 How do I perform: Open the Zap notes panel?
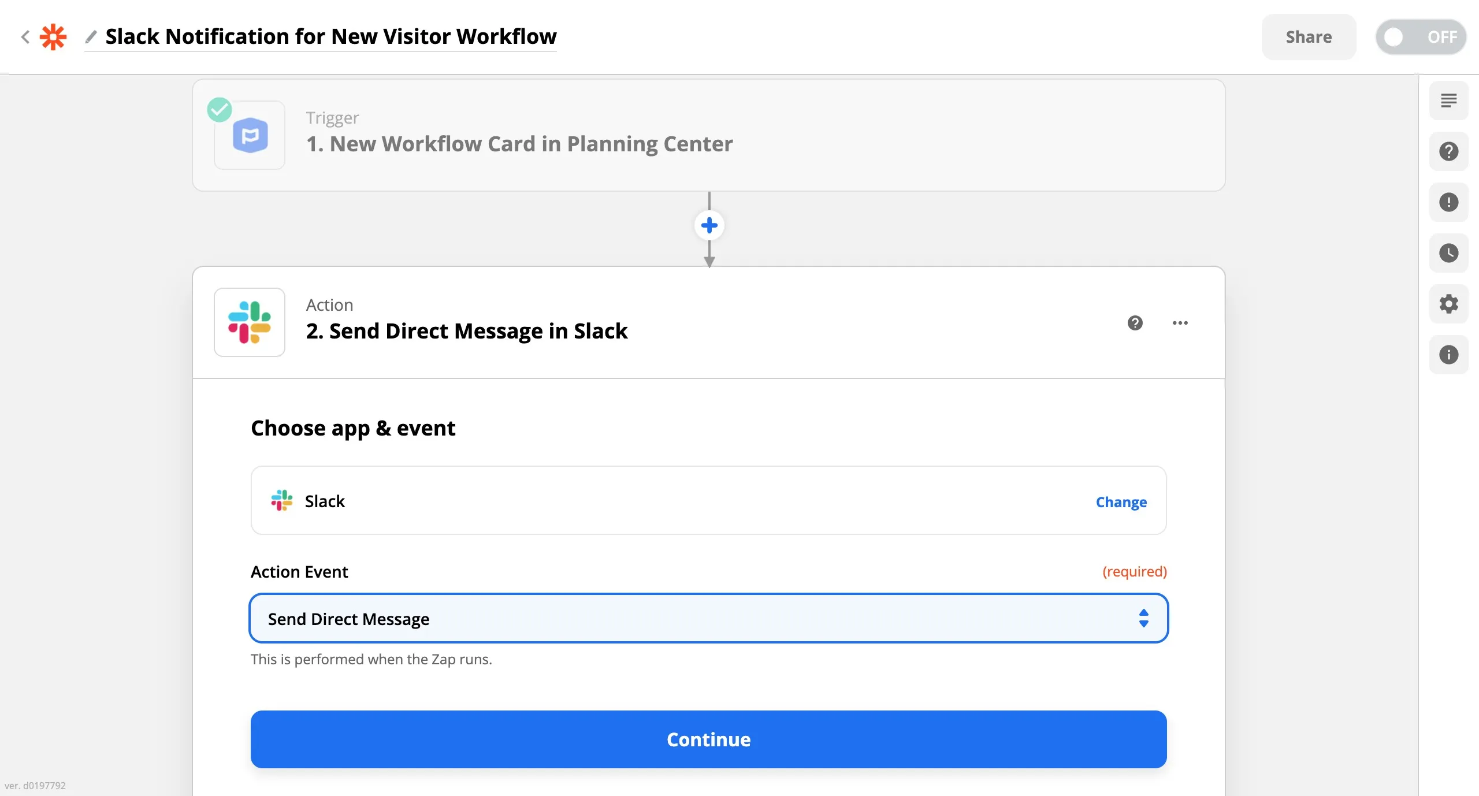(x=1449, y=101)
